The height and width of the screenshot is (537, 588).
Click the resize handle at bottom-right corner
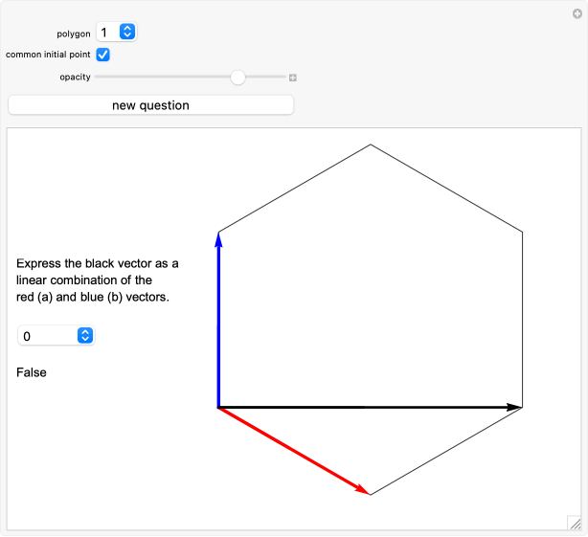point(575,524)
